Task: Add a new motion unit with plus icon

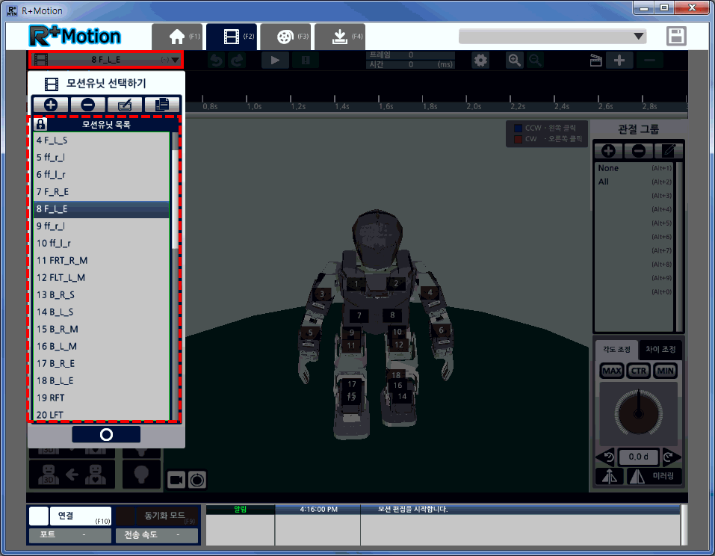Action: 50,105
